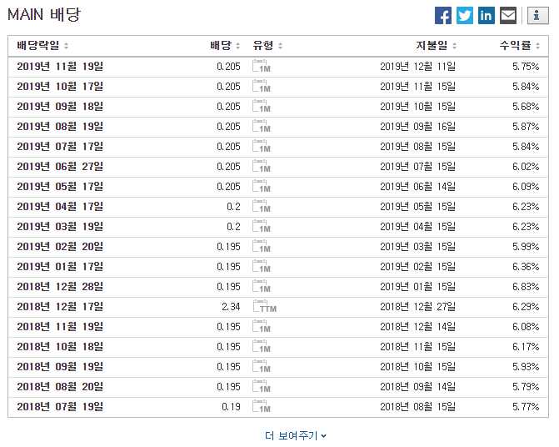Image resolution: width=559 pixels, height=447 pixels.
Task: Send the page by email icon
Action: (508, 16)
